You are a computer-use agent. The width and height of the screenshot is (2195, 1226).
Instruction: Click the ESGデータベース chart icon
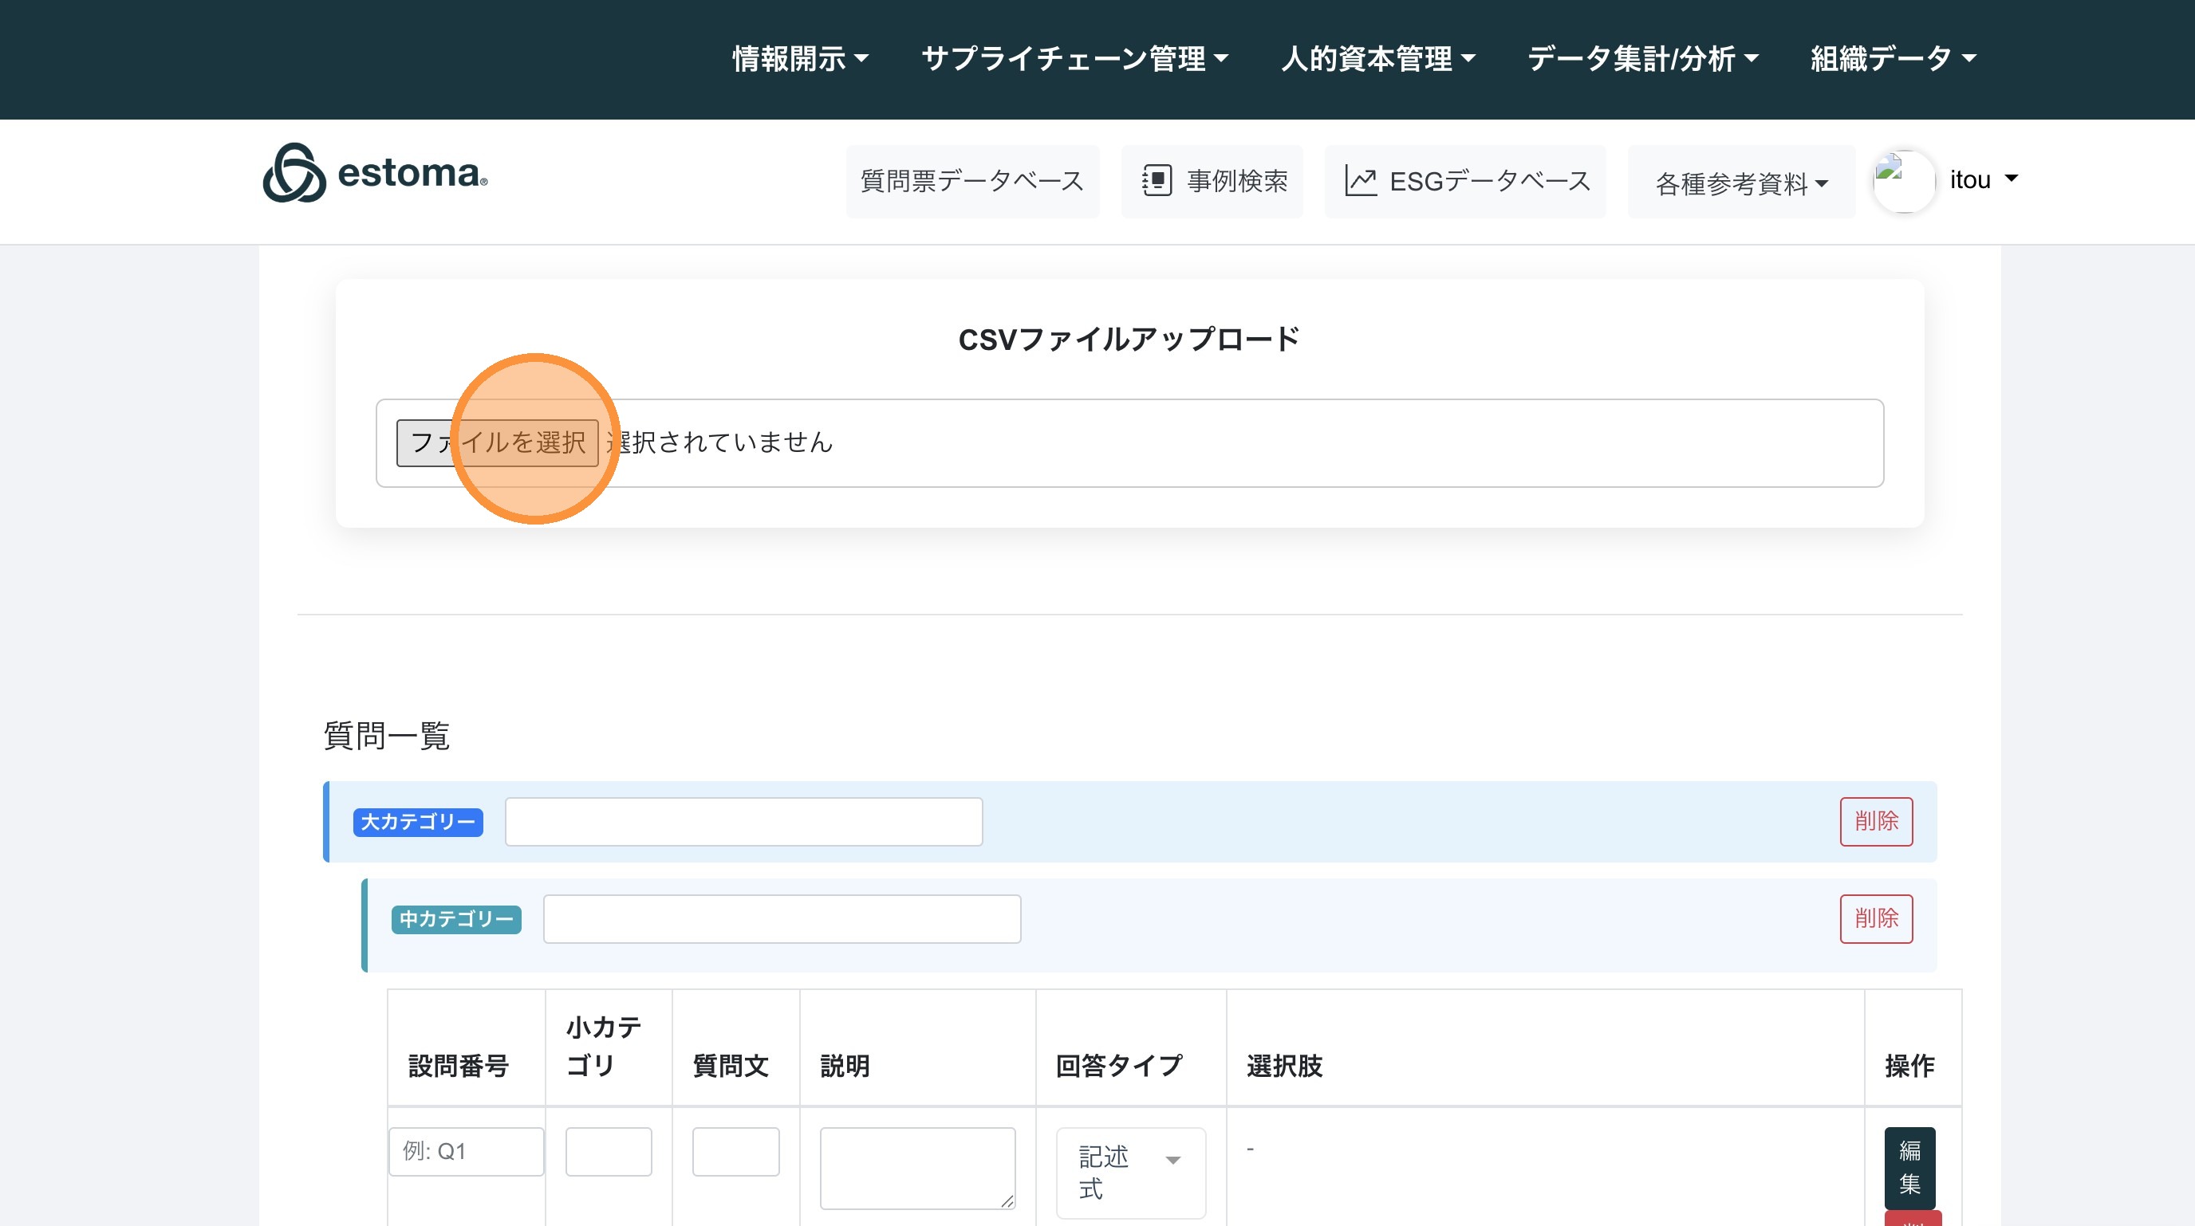tap(1360, 180)
